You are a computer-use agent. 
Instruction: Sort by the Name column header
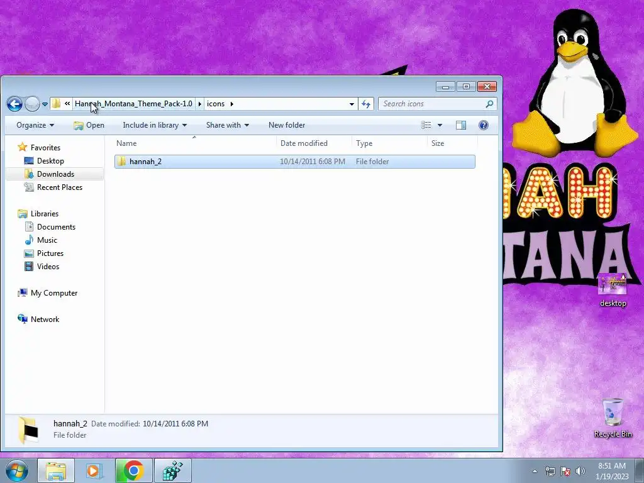click(x=194, y=143)
